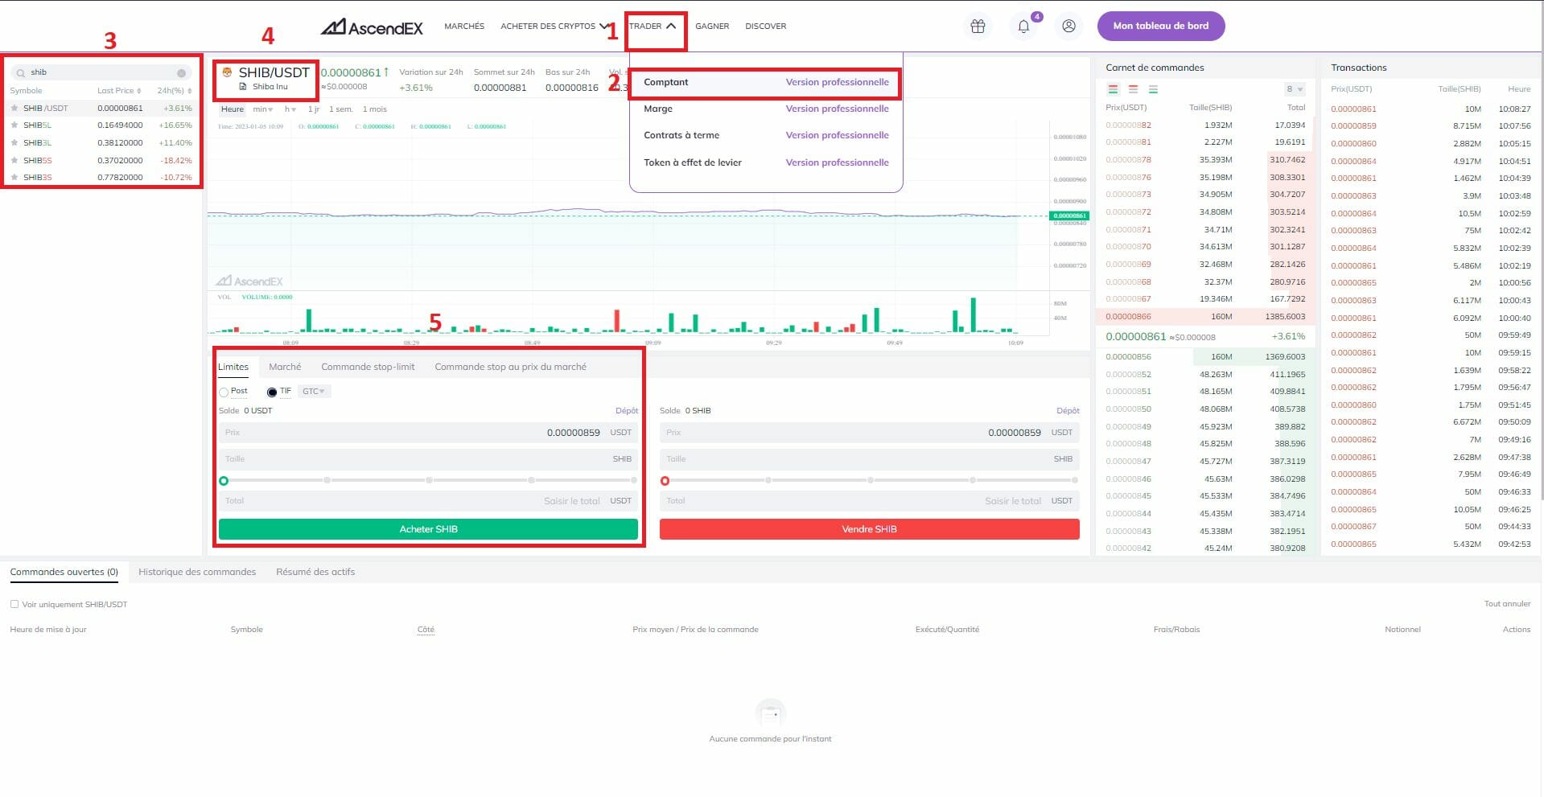The width and height of the screenshot is (1544, 797).
Task: Select the Heure chart view
Action: [232, 109]
